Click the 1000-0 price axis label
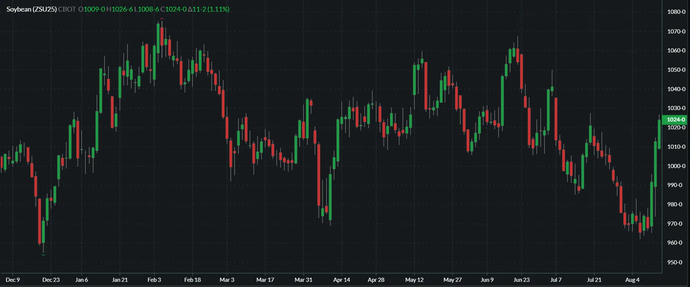 tap(676, 166)
